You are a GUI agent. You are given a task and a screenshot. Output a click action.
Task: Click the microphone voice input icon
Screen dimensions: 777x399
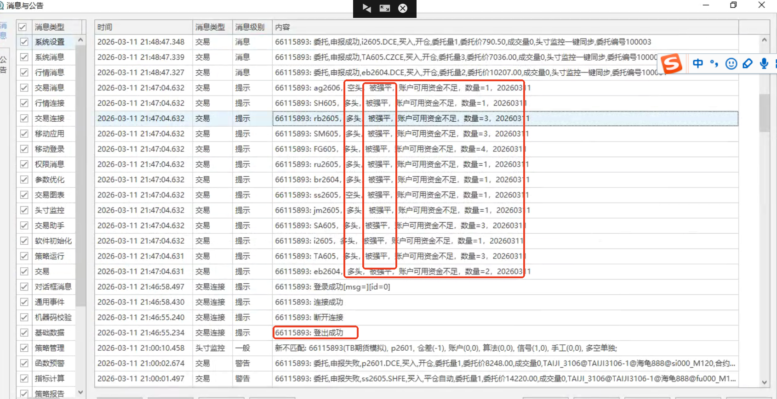764,63
